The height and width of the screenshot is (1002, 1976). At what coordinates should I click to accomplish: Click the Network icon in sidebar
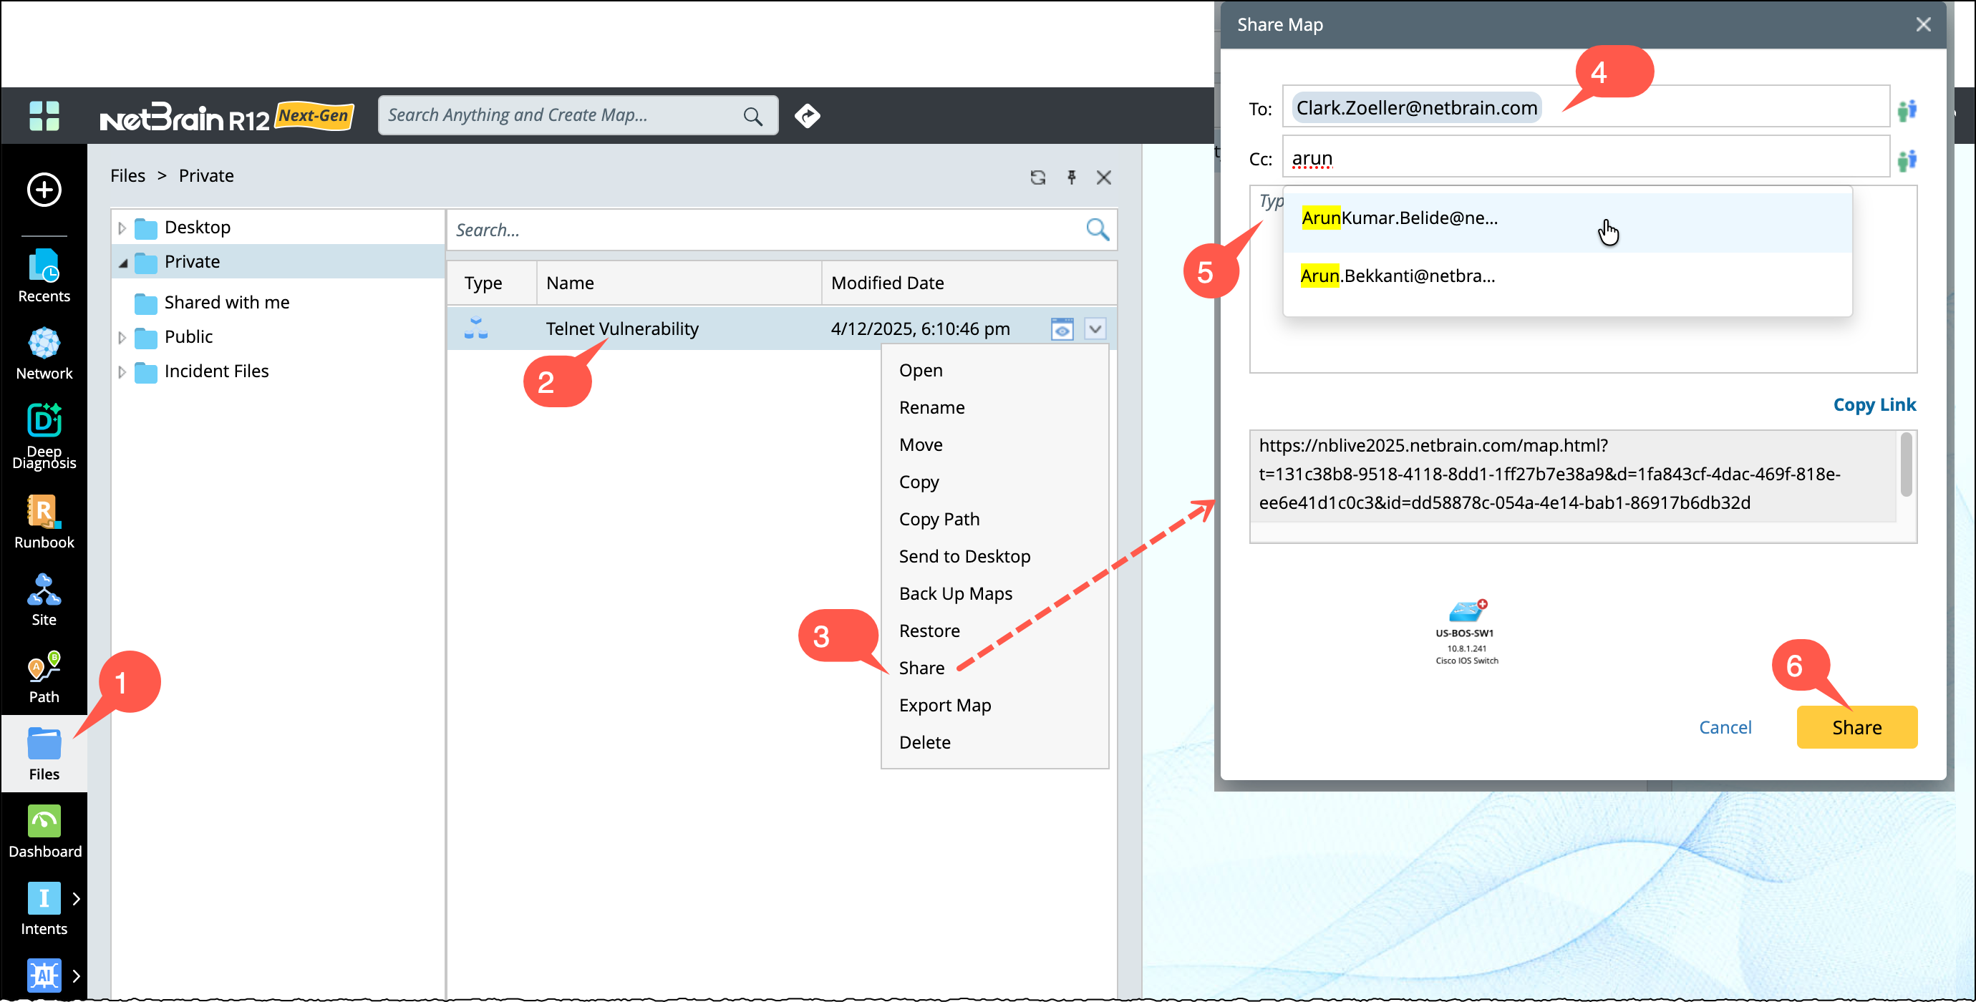[x=44, y=344]
